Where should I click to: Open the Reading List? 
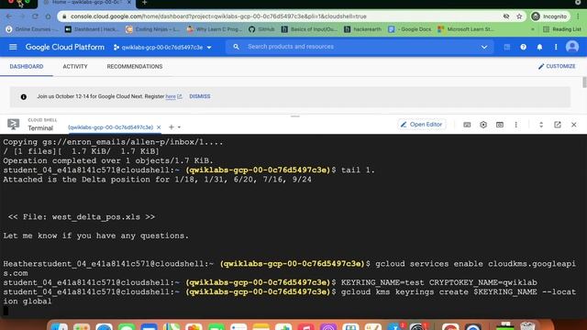562,29
